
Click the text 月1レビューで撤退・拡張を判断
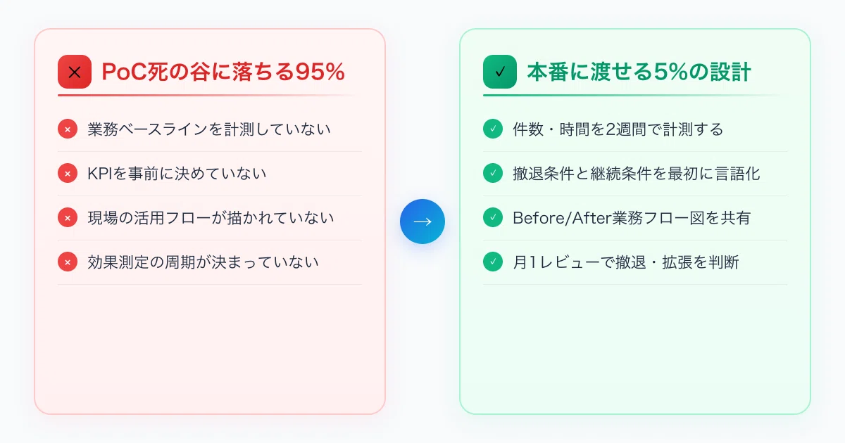pos(626,262)
